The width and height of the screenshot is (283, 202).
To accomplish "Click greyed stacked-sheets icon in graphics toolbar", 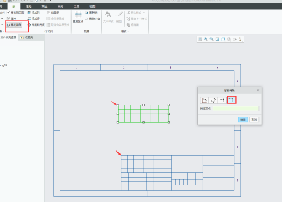I will coord(229,39).
